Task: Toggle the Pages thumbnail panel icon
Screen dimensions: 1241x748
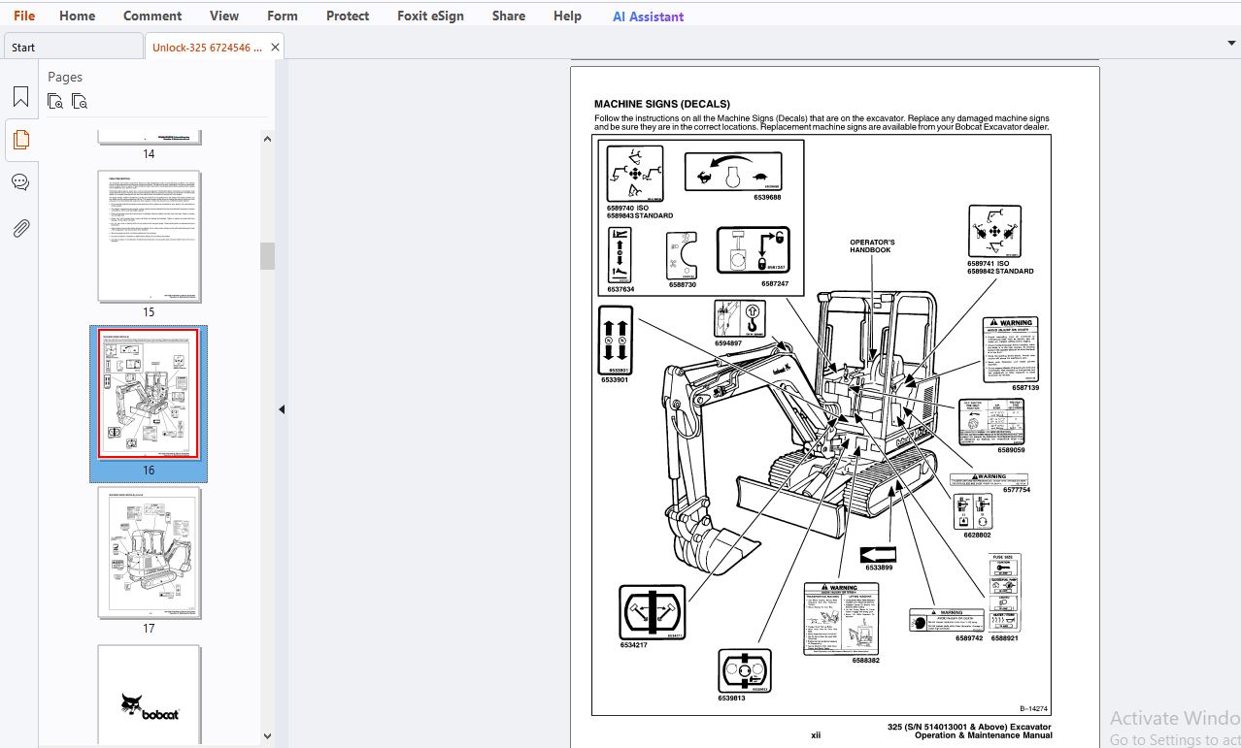Action: (20, 140)
